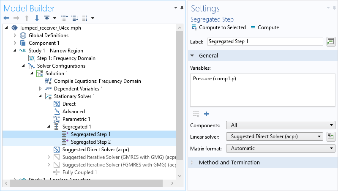This screenshot has height=191, width=338.
Task: Click the Compute button
Action: pos(264,27)
